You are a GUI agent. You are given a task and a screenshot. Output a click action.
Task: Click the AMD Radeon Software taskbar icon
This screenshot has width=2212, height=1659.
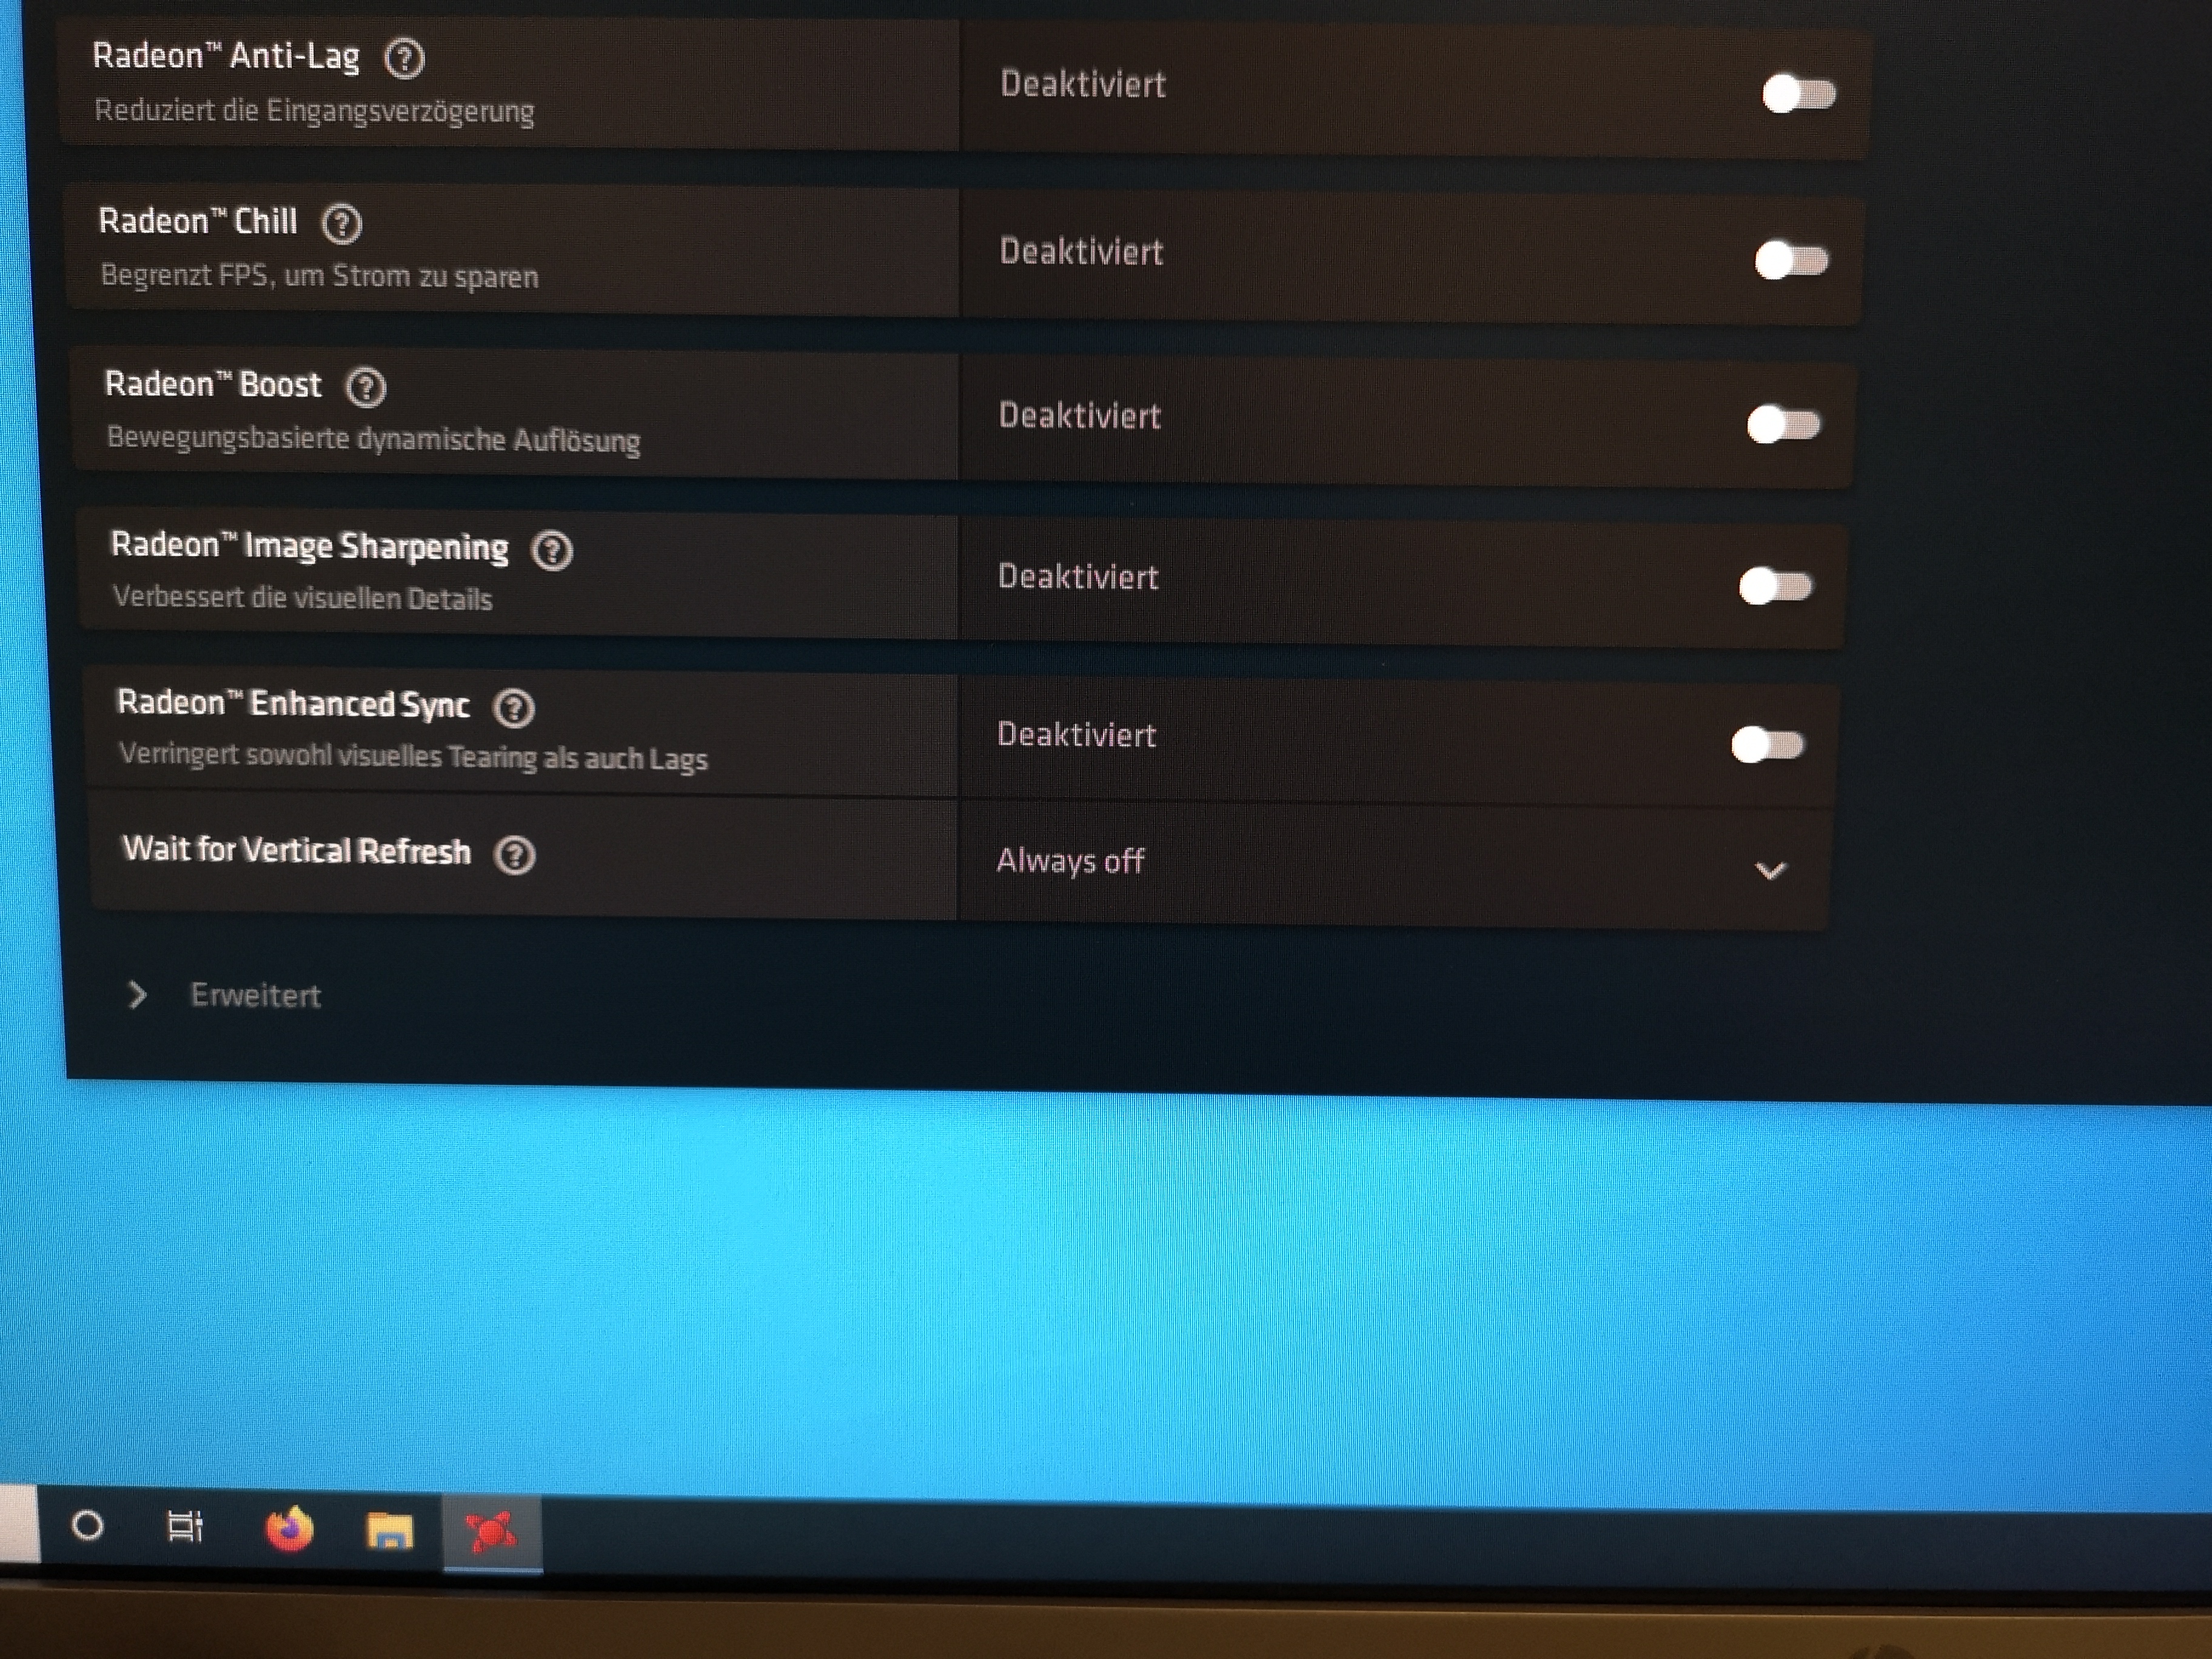[x=491, y=1531]
